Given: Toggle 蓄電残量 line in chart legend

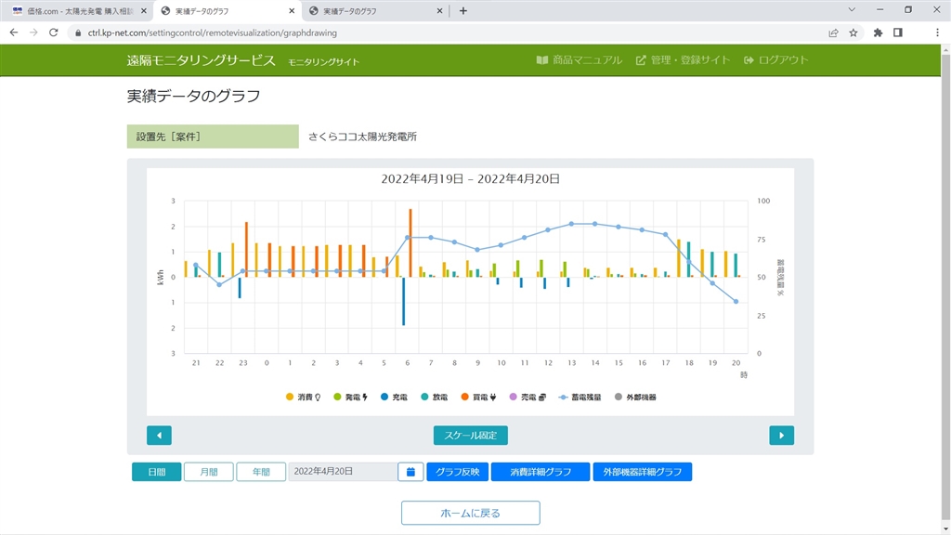Looking at the screenshot, I should [x=580, y=397].
